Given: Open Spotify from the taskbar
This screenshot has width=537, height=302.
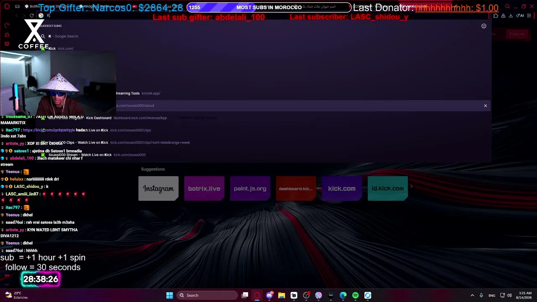Looking at the screenshot, I should pyautogui.click(x=355, y=295).
